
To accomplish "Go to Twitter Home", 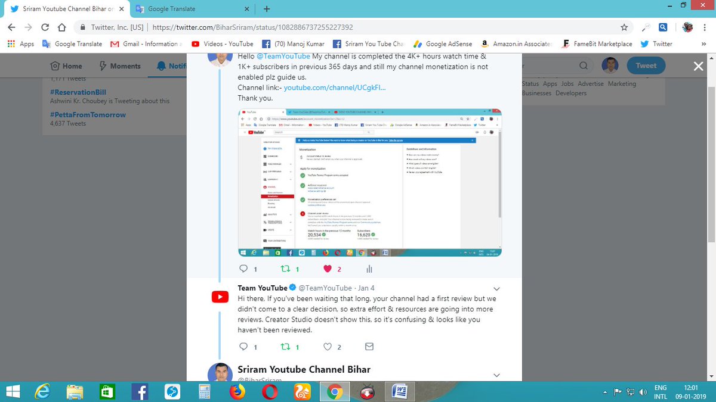I will click(x=66, y=66).
